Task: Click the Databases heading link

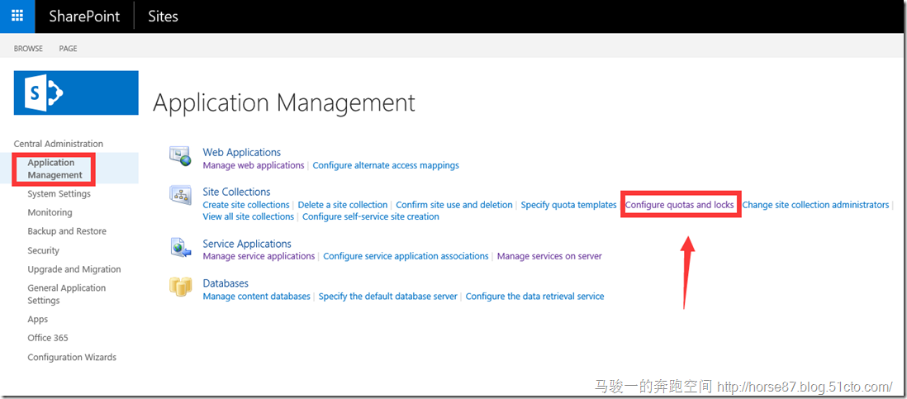Action: click(226, 283)
